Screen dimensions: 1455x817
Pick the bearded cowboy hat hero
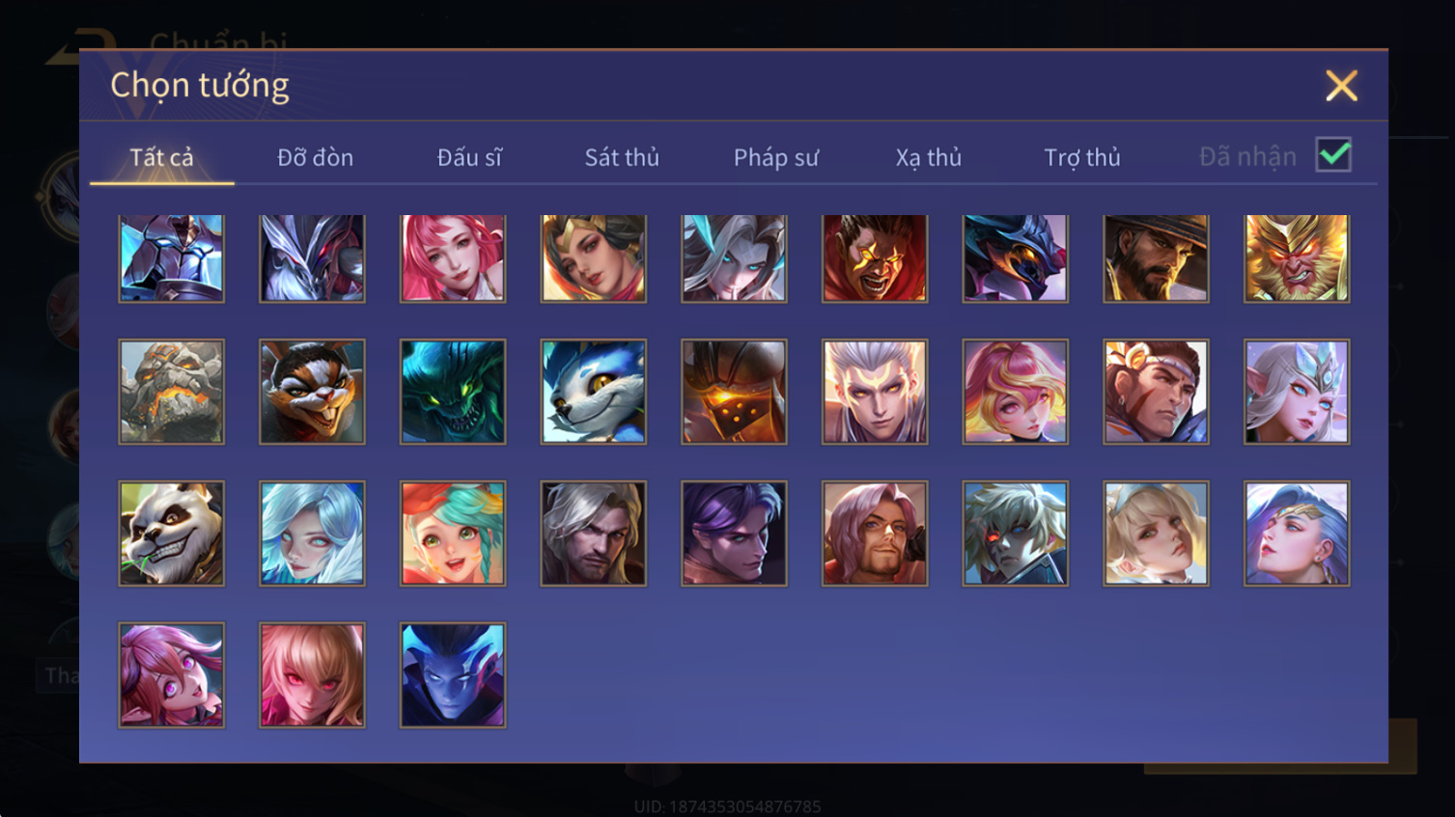pos(1156,259)
